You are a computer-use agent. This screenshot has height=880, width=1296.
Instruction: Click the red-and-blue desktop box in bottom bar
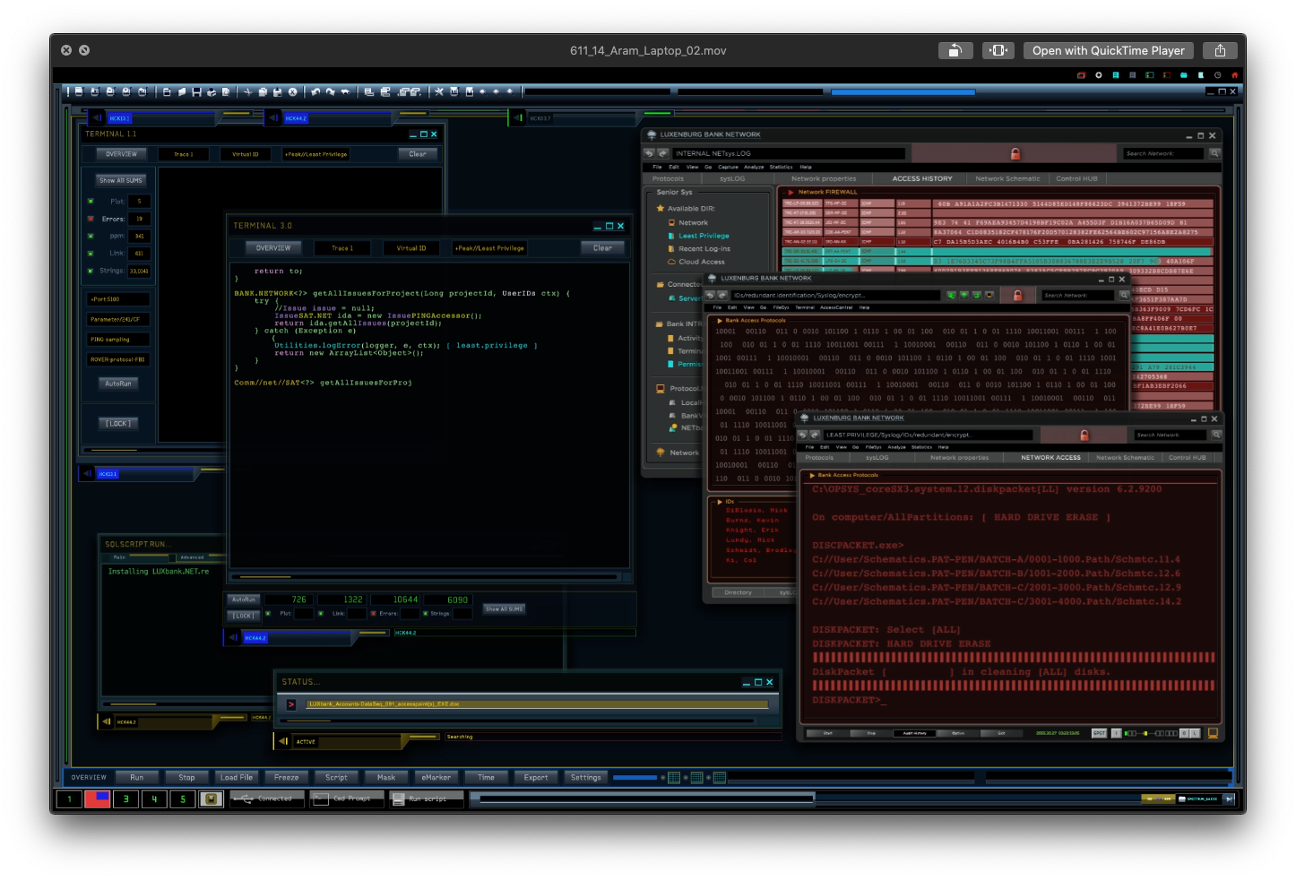point(97,798)
